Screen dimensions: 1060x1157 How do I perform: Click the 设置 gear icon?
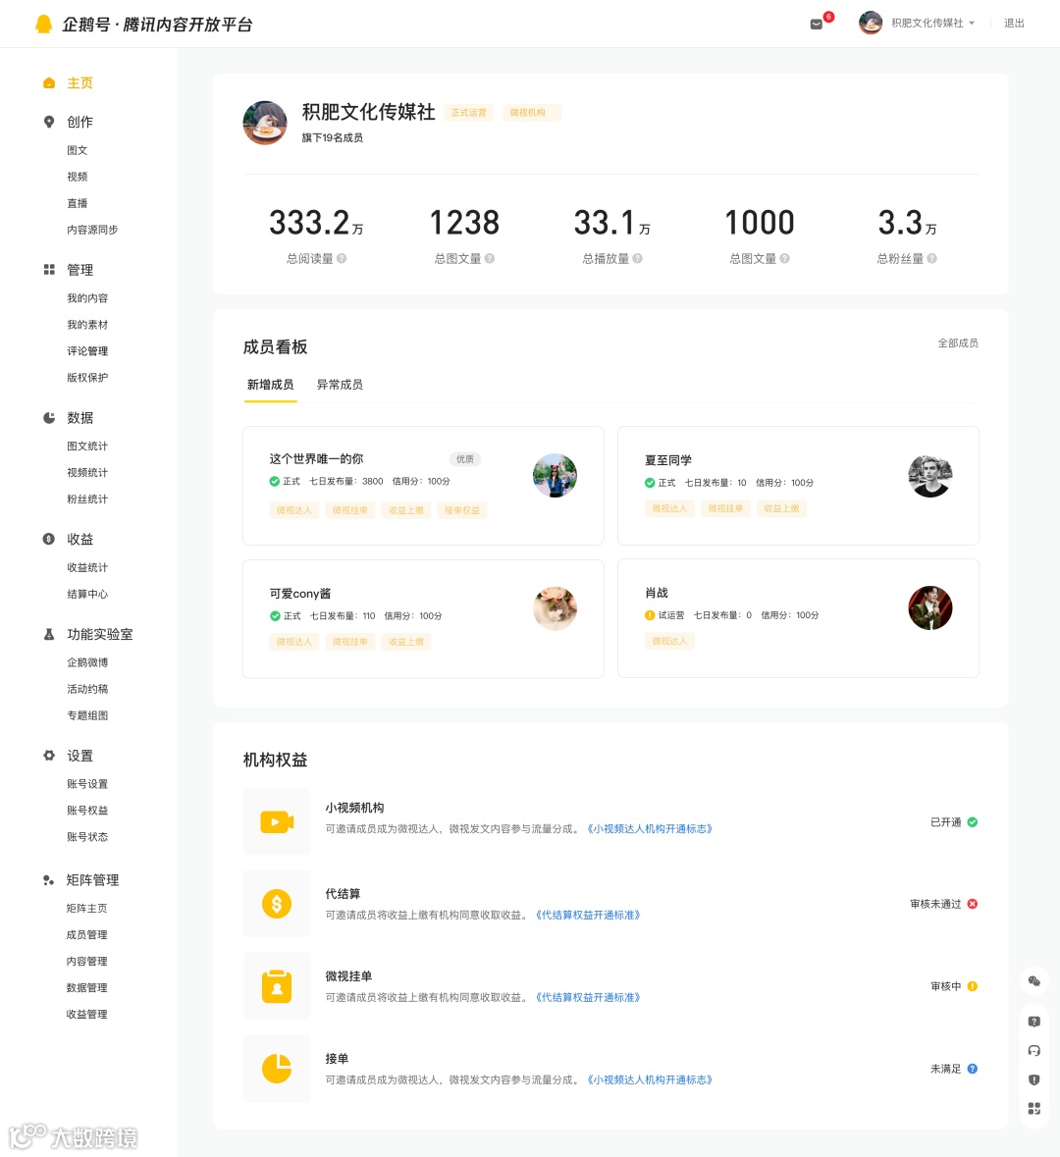[x=49, y=756]
